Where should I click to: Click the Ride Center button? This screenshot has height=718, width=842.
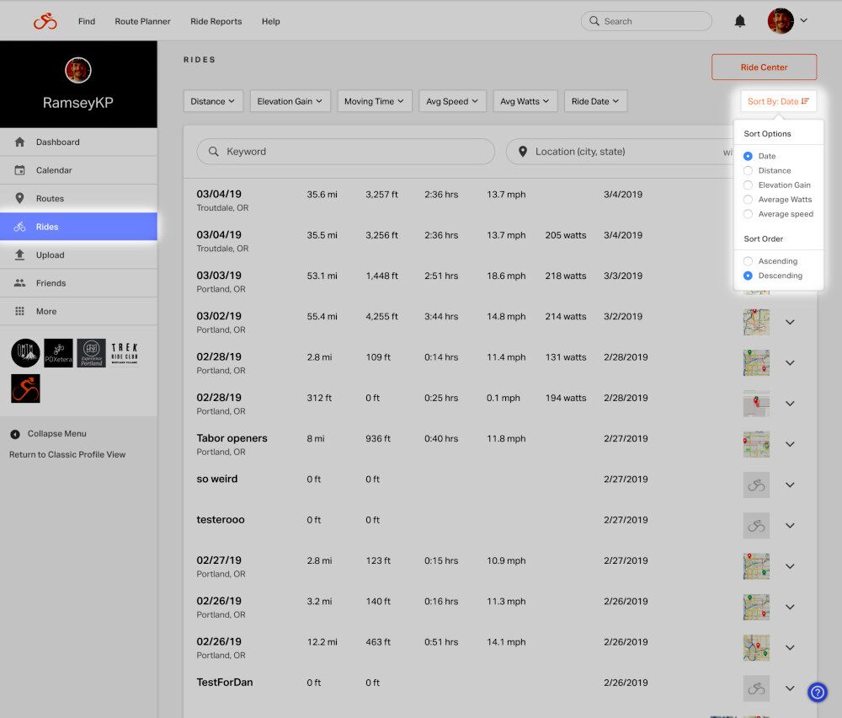pos(764,67)
